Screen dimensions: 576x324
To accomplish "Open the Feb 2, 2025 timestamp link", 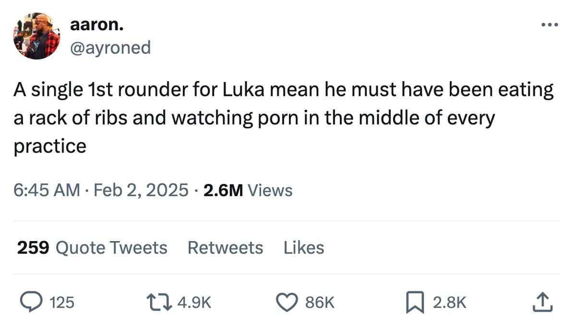I will 139,190.
